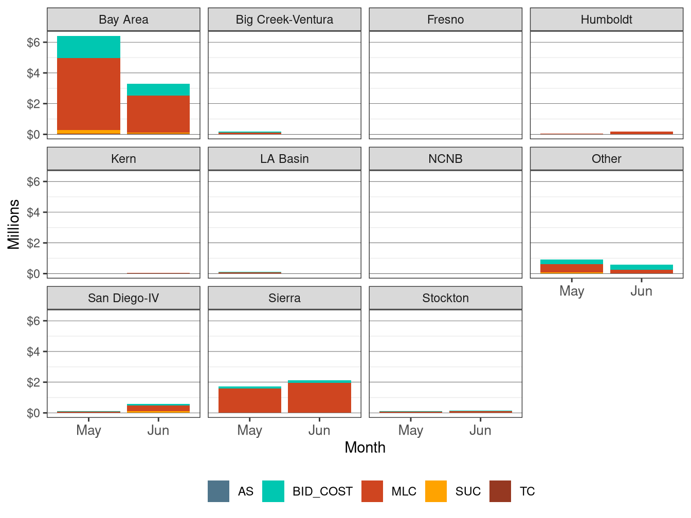Click the $6 label on Bay Area axis
The image size is (691, 518).
coord(33,42)
